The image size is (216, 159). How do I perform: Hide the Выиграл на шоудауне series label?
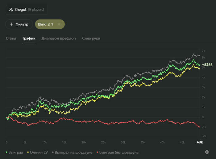(x=73, y=152)
